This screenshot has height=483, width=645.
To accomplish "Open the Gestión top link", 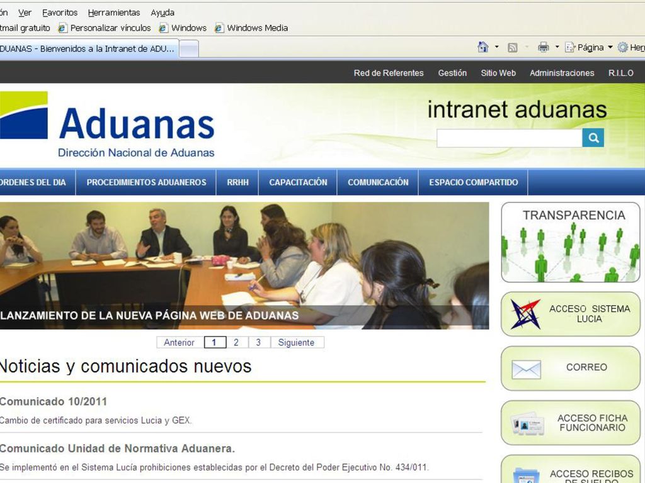I will coord(452,73).
